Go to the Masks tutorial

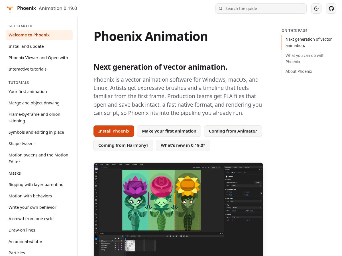[39, 173]
